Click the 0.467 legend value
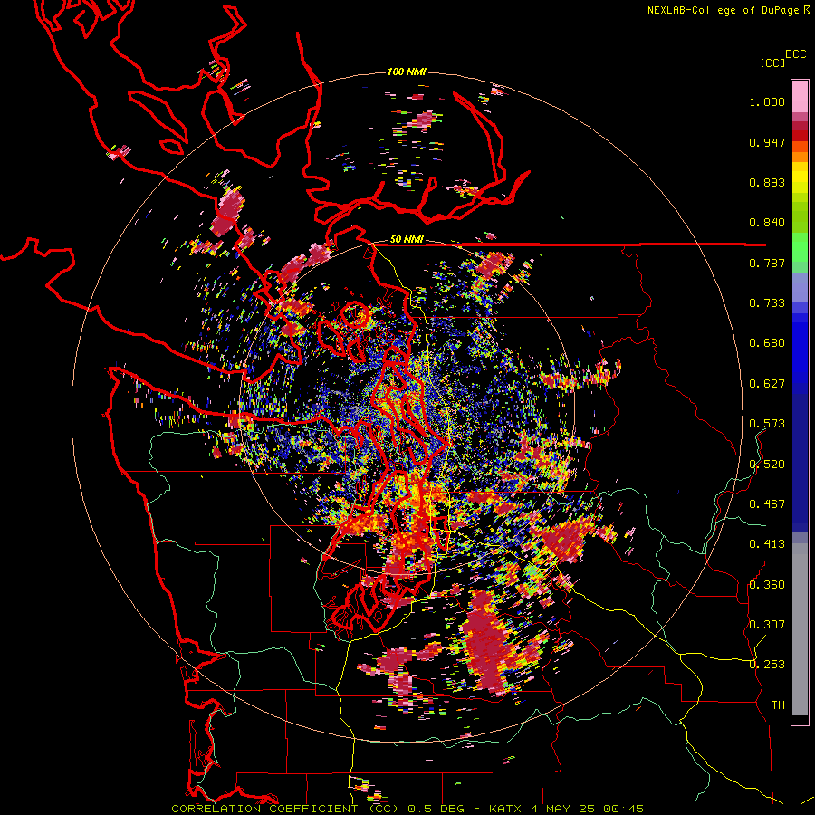This screenshot has height=815, width=815. click(x=767, y=504)
